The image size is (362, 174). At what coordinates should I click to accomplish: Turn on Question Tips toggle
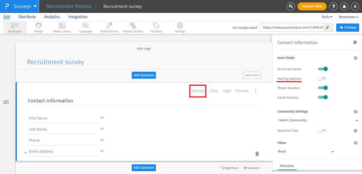322,130
